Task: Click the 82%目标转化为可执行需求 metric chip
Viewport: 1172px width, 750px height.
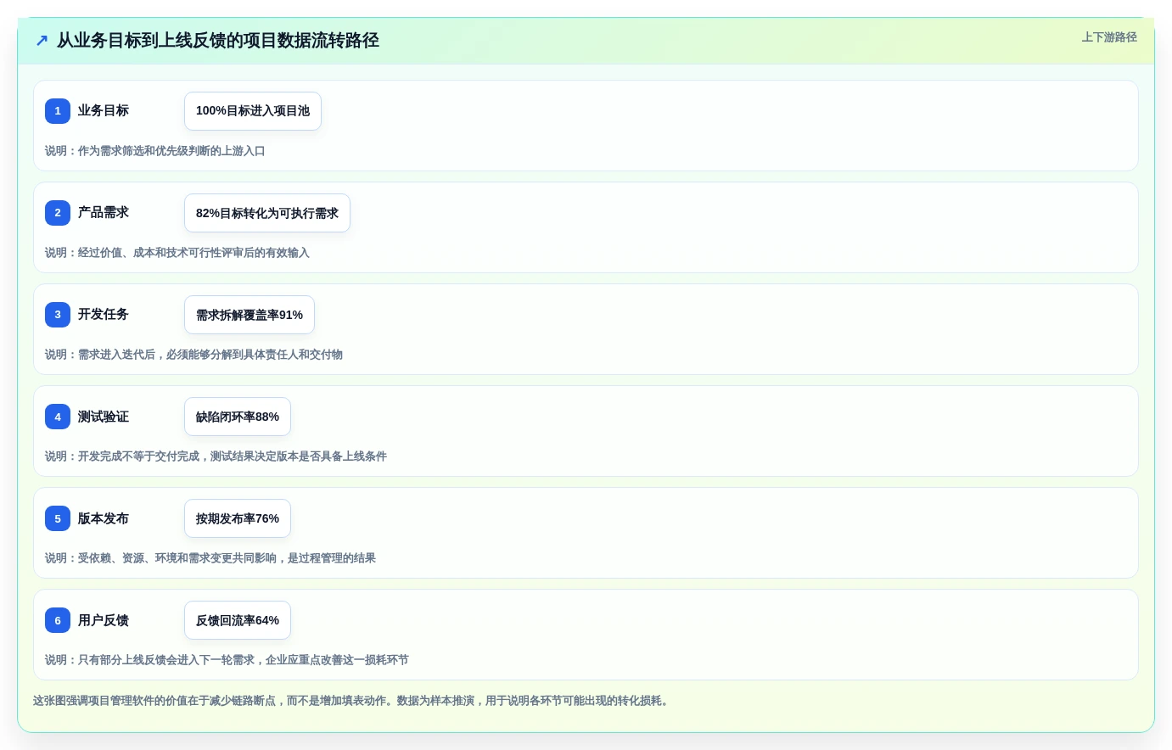Action: tap(267, 213)
